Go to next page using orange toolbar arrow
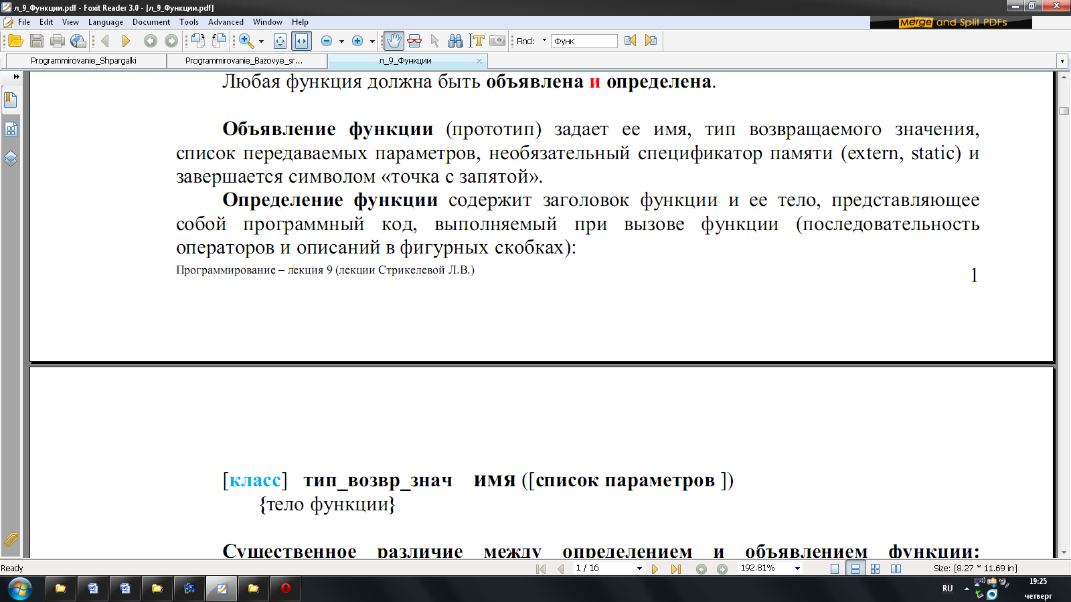 point(126,41)
